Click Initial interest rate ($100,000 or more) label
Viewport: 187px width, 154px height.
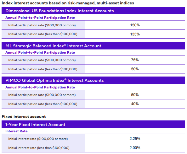[x=38, y=139]
